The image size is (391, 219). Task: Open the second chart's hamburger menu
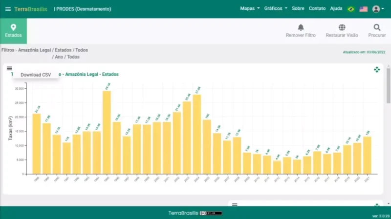click(x=235, y=205)
